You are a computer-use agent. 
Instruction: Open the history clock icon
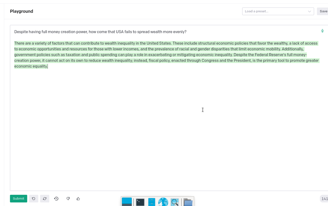[56, 199]
